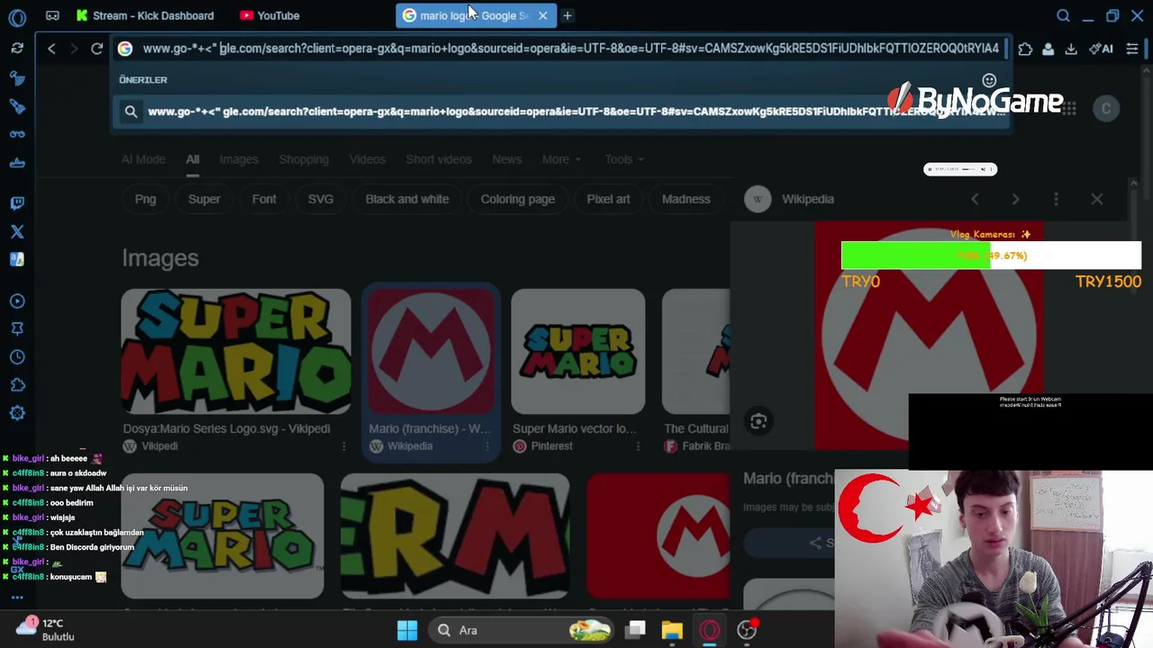1153x648 pixels.
Task: Open X (Twitter) panel in sidebar
Action: pyautogui.click(x=17, y=231)
